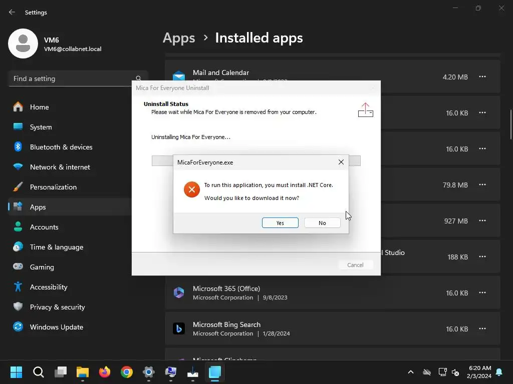Click the blue uninstaller taskbar icon

tap(215, 372)
